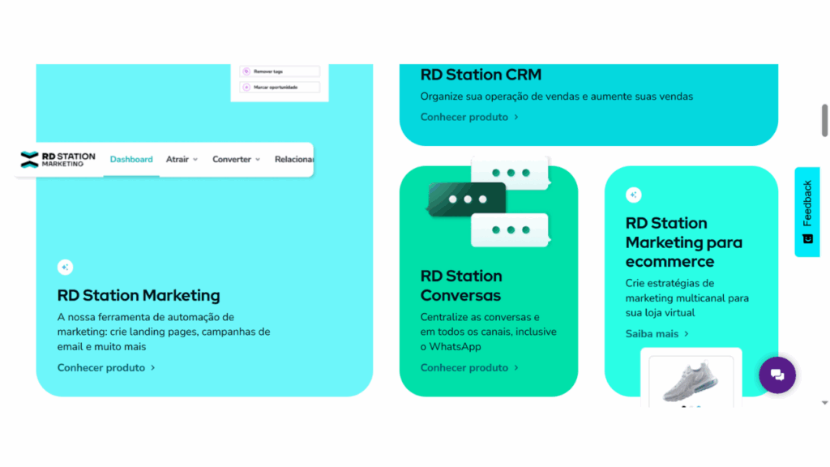Open Conhecer produto link under RD Station Conversas
830x467 pixels.
[469, 368]
